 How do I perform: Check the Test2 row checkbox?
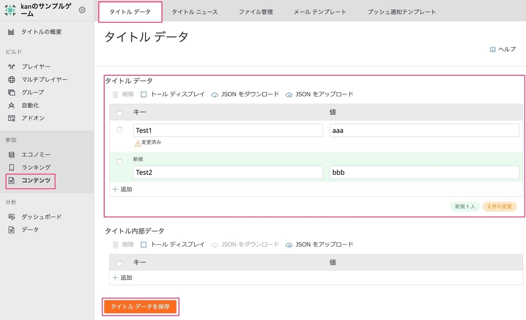pos(120,161)
